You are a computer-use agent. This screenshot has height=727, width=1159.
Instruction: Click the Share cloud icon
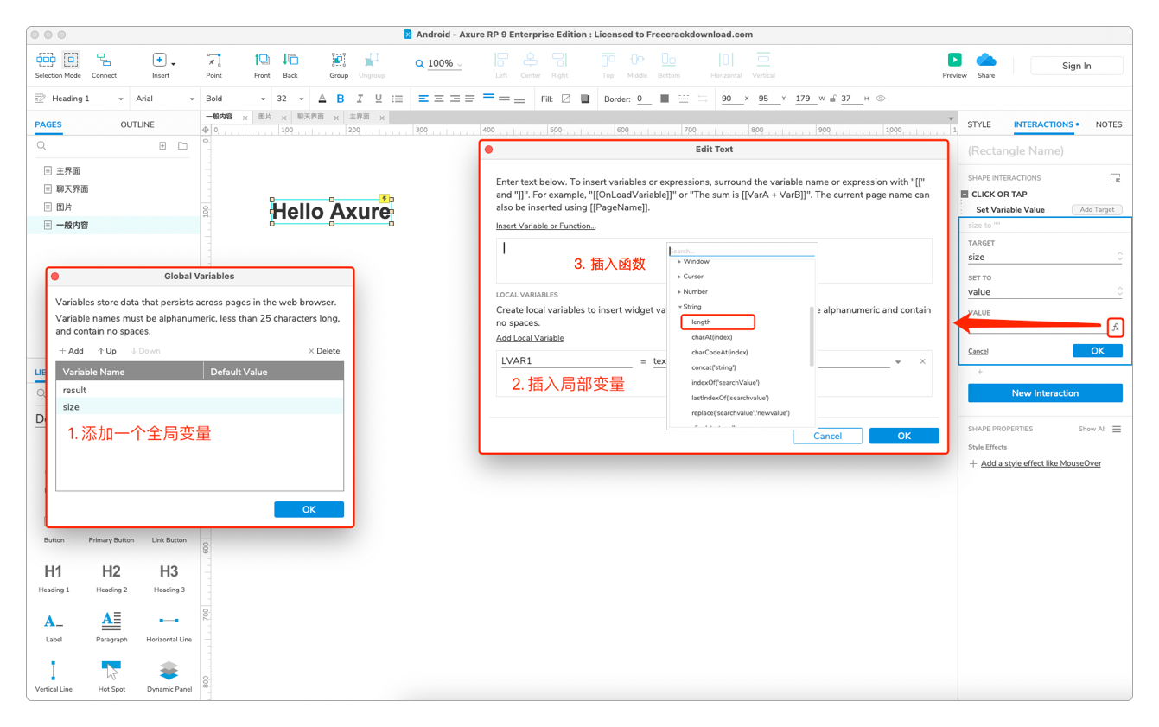pos(986,60)
